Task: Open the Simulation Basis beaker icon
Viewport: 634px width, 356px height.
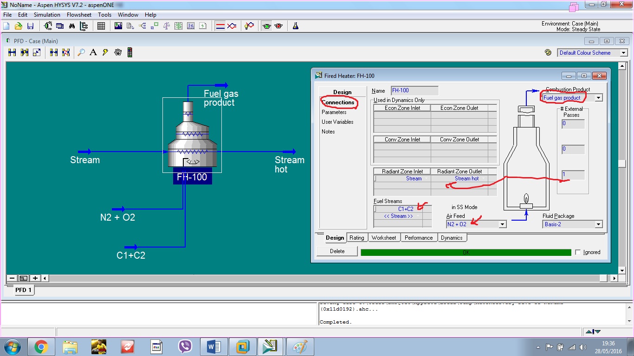Action: 295,25
